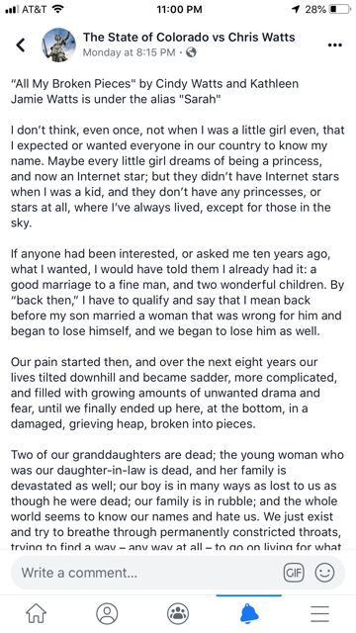Go to the Home feed tab
This screenshot has height=633, width=356.
[x=37, y=613]
